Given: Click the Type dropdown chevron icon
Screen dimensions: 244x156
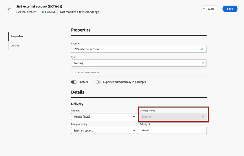Looking at the screenshot, I should tap(203, 63).
